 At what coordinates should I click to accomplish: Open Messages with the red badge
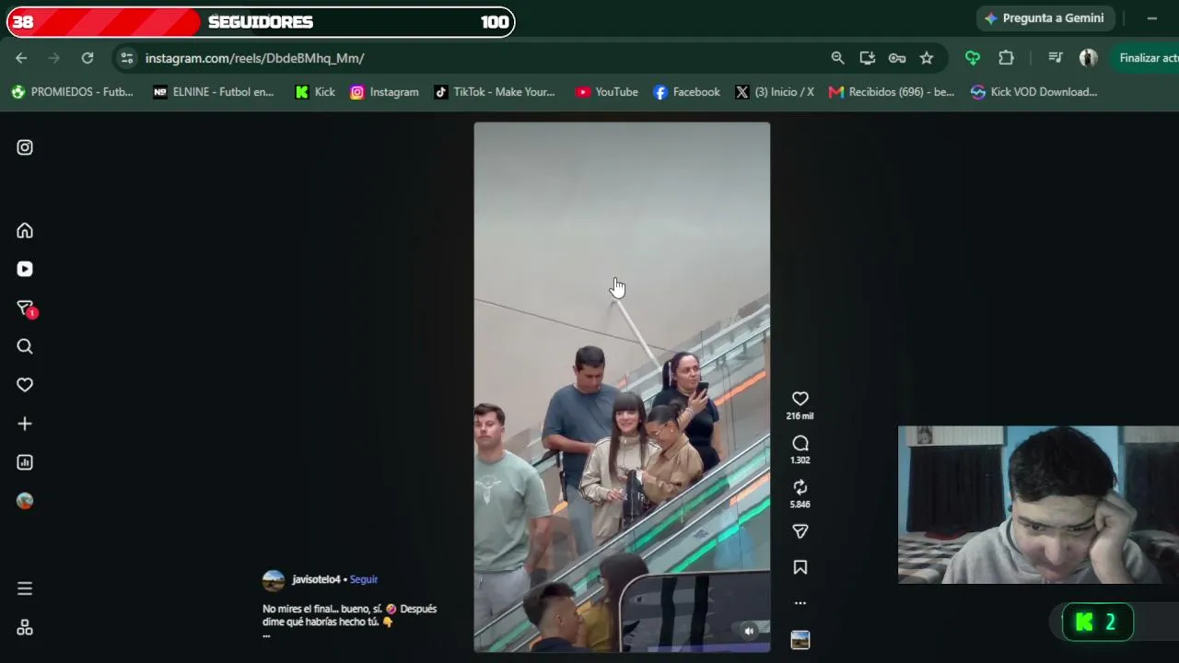[26, 308]
